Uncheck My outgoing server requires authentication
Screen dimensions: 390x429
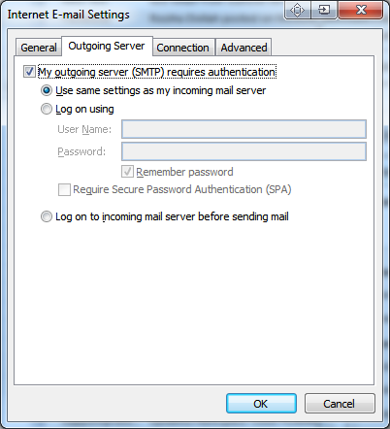(x=29, y=72)
